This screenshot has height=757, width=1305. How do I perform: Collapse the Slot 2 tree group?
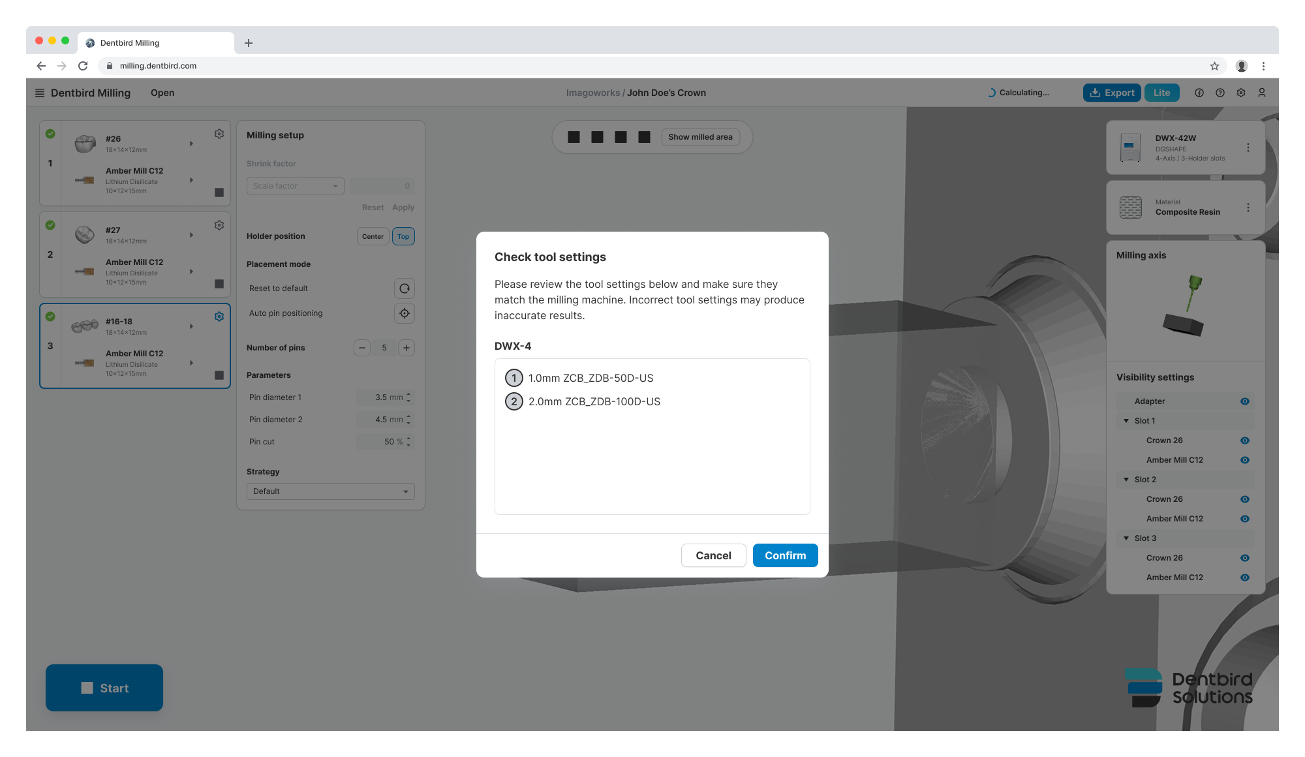[x=1126, y=480]
